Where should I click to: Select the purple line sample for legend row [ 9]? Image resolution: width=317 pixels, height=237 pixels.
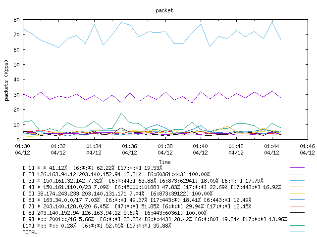tap(297, 219)
